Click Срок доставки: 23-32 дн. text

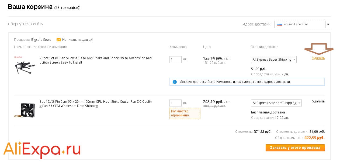[x=270, y=74]
